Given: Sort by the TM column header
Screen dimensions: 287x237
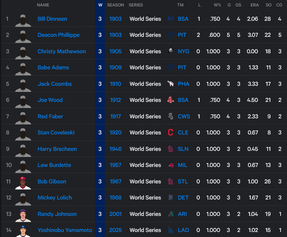Looking at the screenshot, I should tap(180, 5).
